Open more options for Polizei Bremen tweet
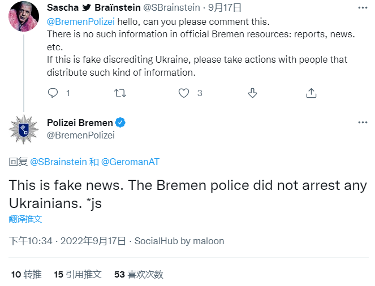 (x=362, y=123)
